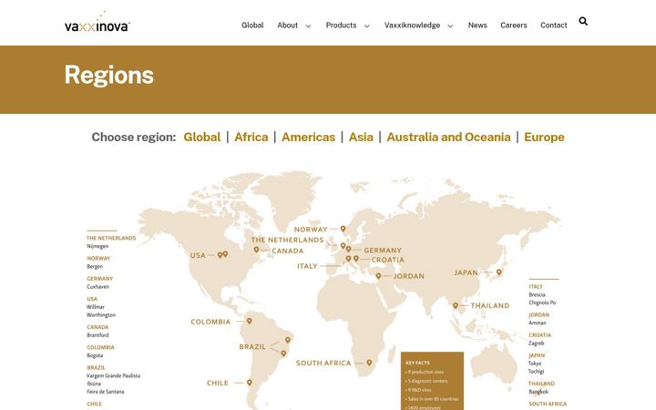Select the Norway map pin

343,229
